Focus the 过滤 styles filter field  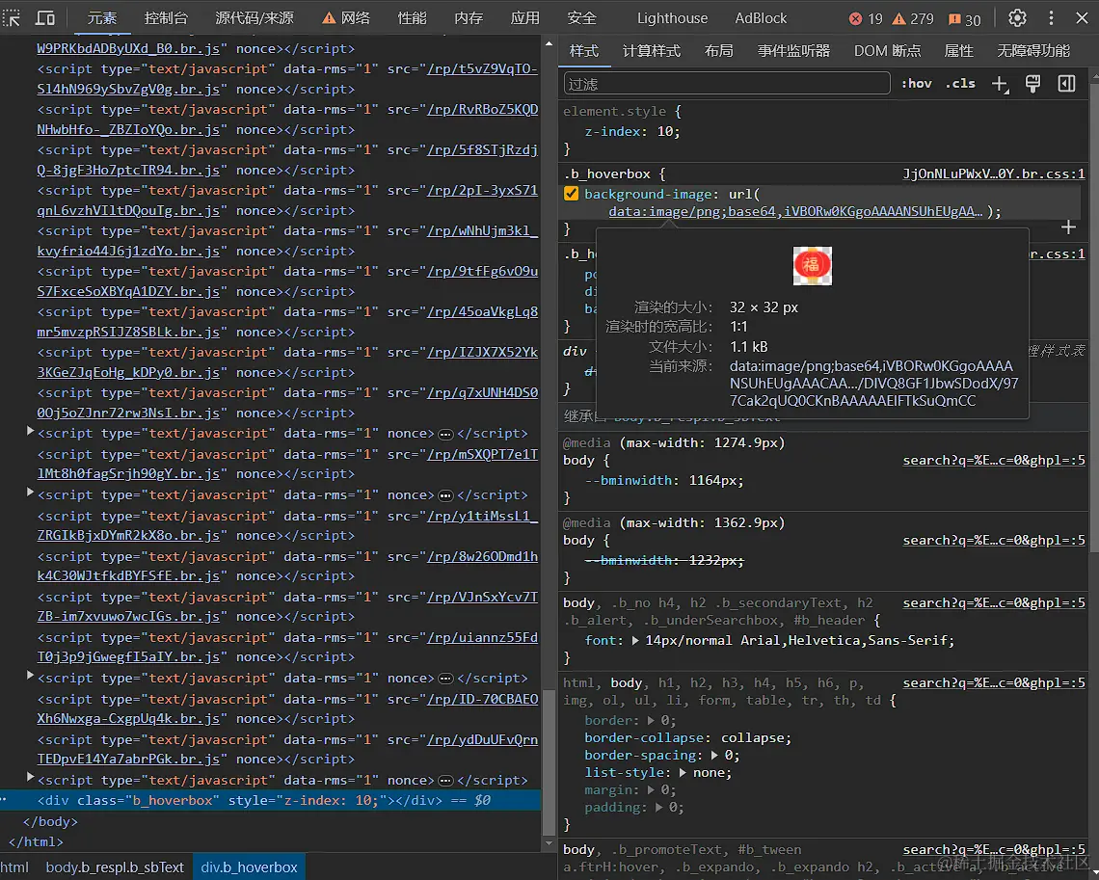click(727, 84)
